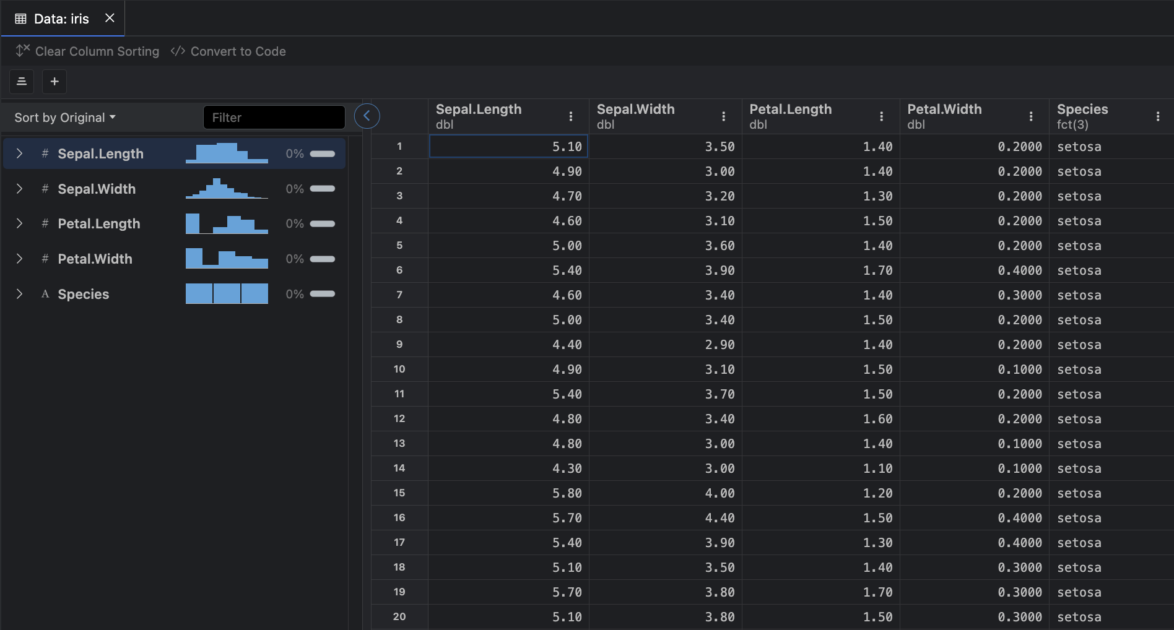Open the Sepal.Width column options menu
Screen dimensions: 1174x630
tap(723, 116)
